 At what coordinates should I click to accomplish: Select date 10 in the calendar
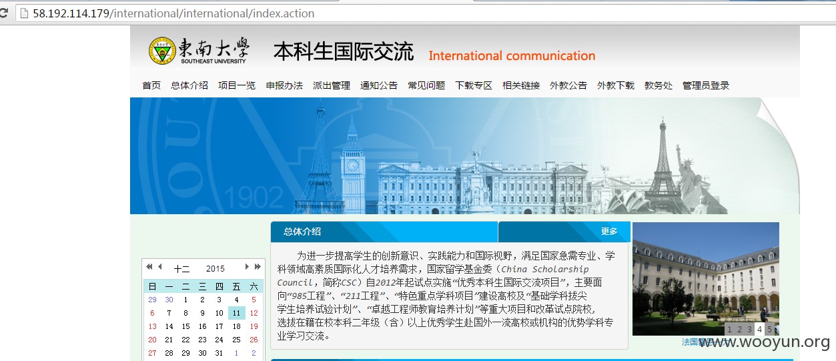220,313
